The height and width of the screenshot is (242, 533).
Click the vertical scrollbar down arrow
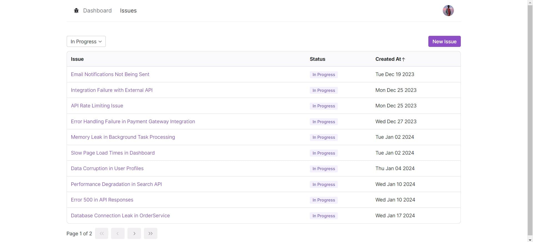tap(530, 240)
